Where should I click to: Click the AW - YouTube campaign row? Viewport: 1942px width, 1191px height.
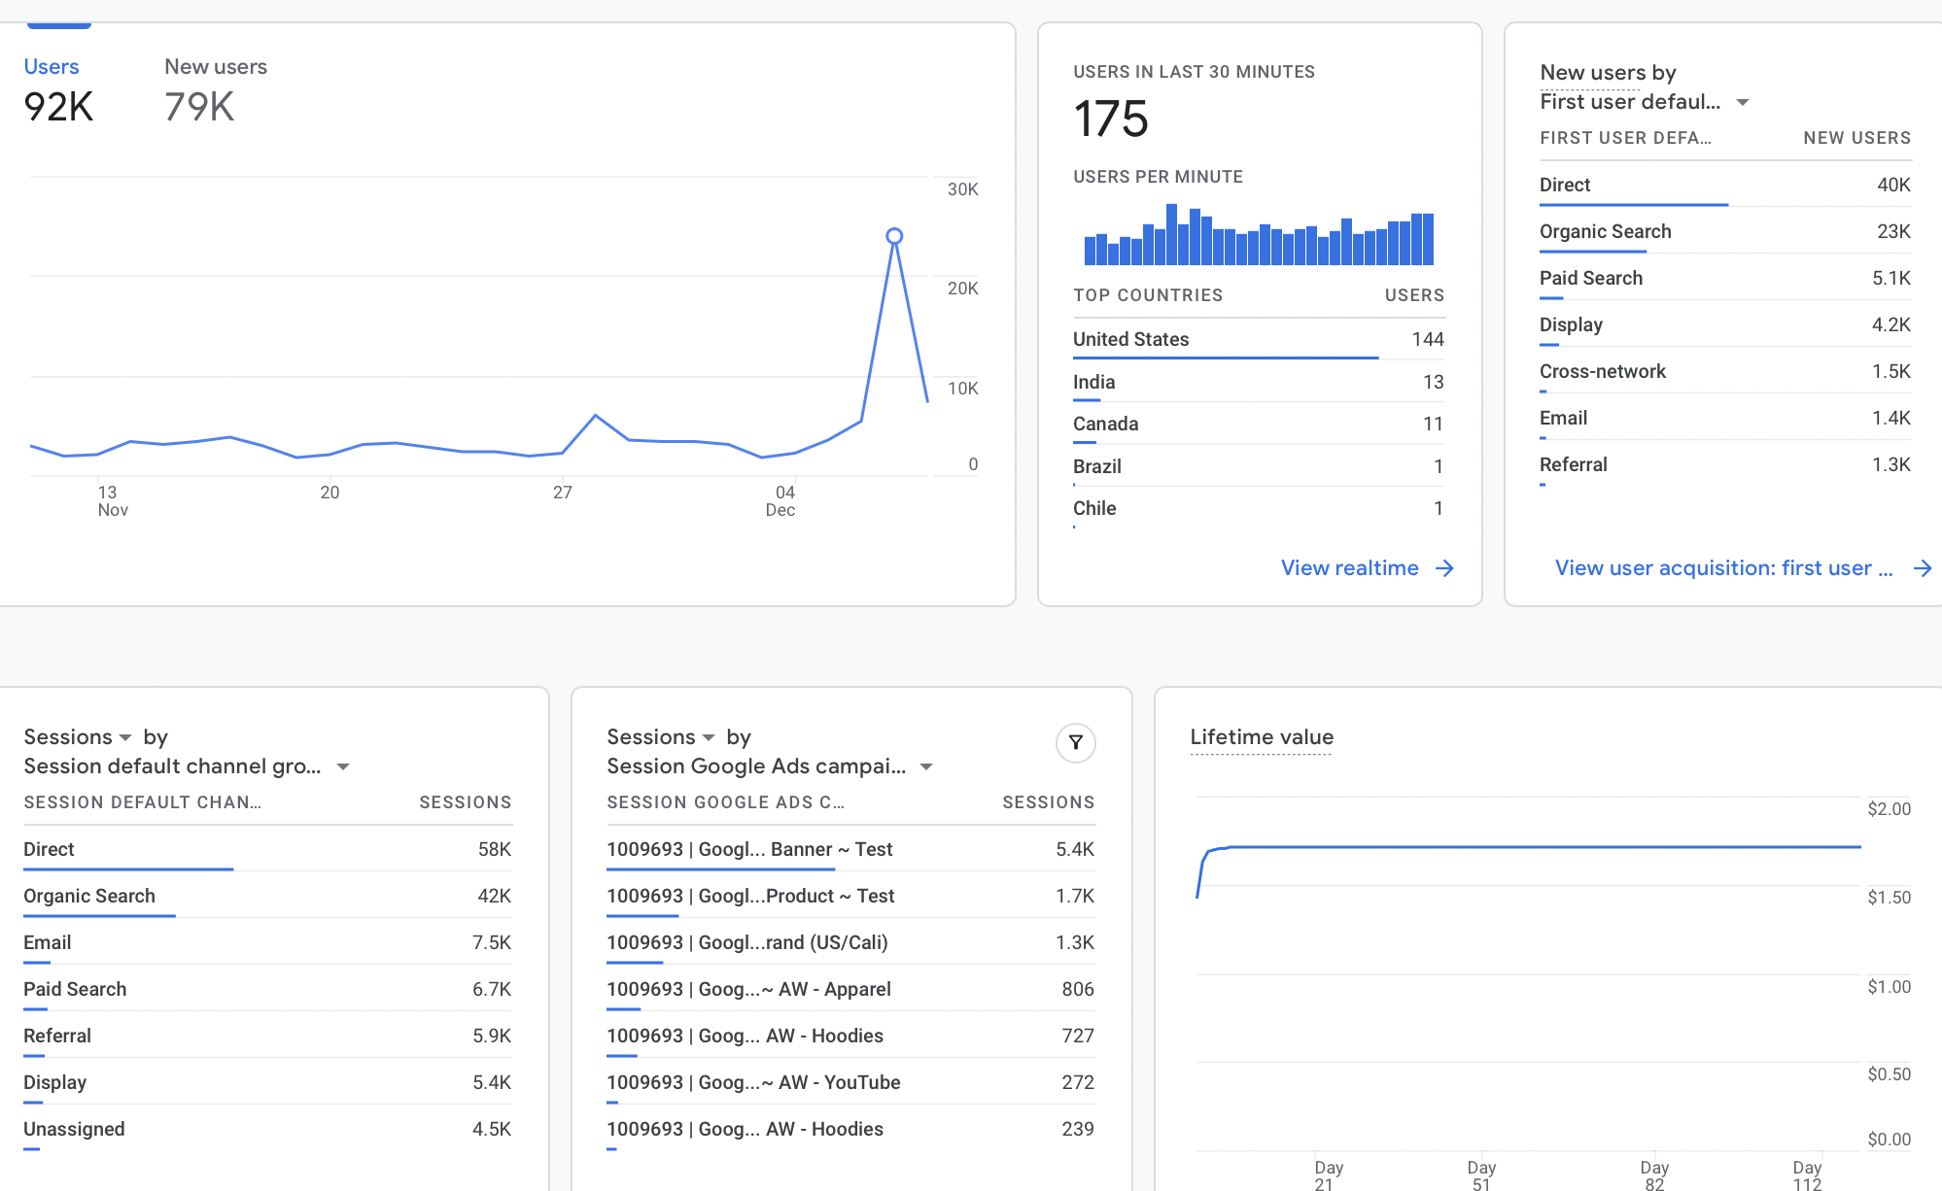click(x=850, y=1082)
